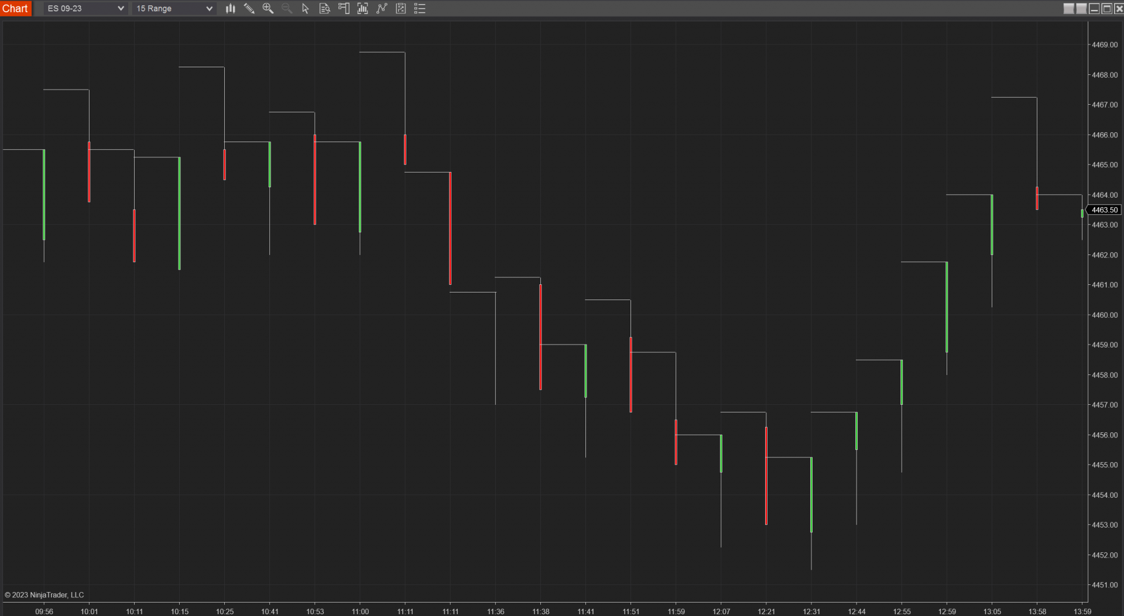1124x616 pixels.
Task: Open the indicators dialog icon
Action: pyautogui.click(x=363, y=8)
